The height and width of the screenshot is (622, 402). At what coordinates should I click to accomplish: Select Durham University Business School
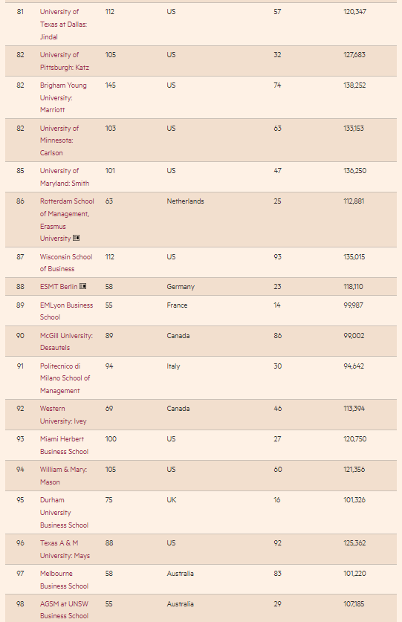pyautogui.click(x=64, y=513)
